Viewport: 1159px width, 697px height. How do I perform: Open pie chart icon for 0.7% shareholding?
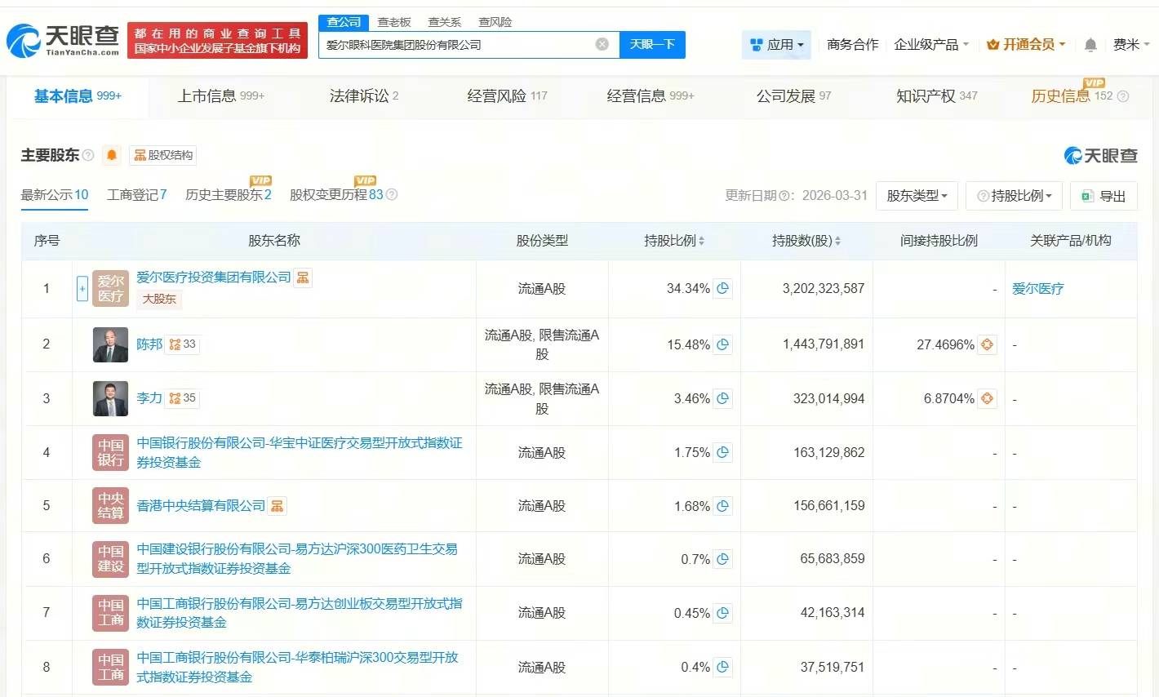click(x=722, y=559)
